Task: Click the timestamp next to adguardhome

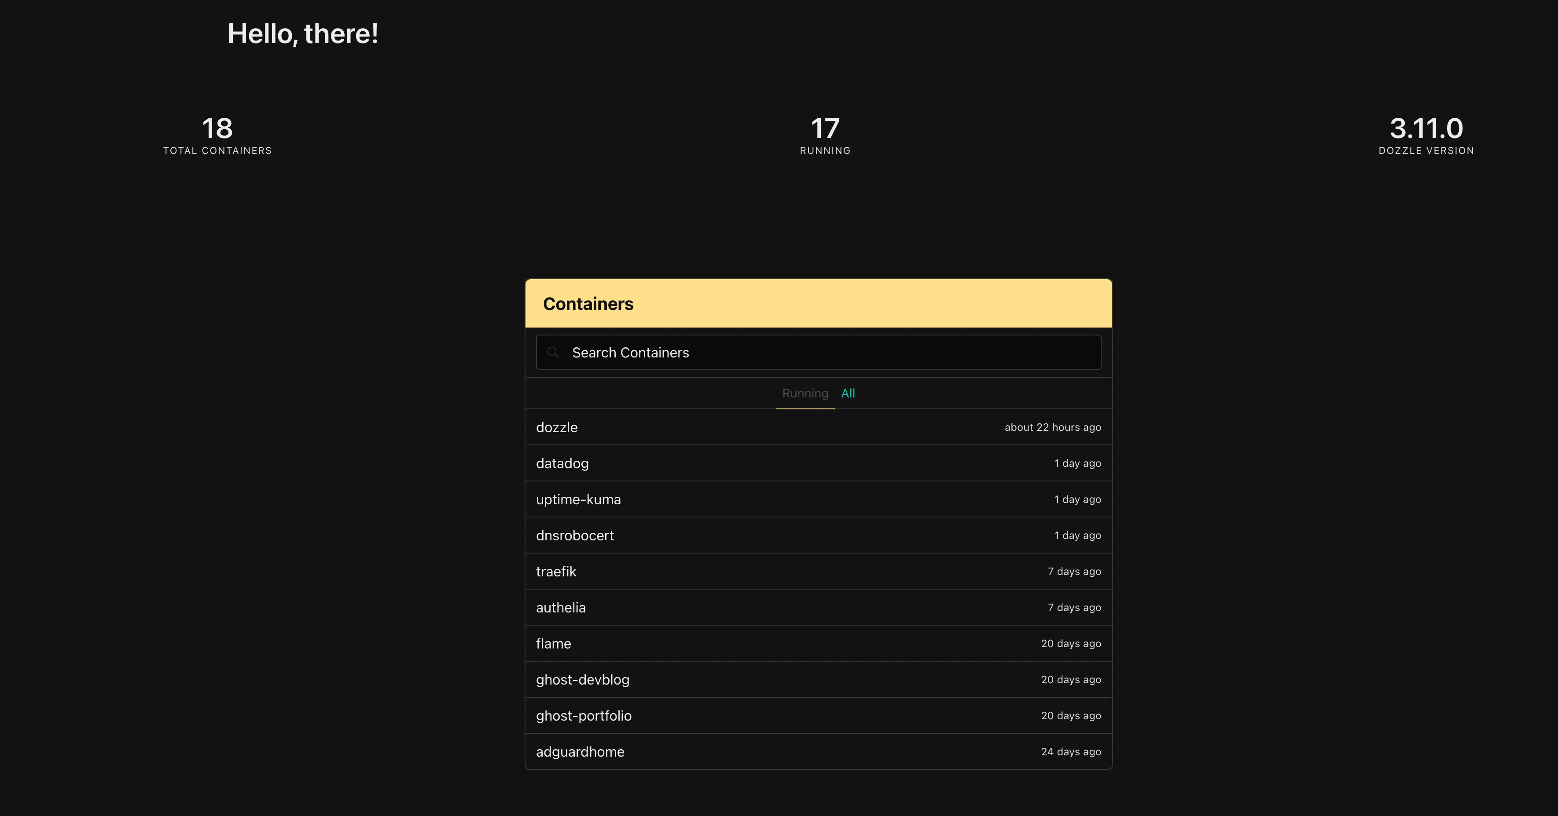Action: [x=1071, y=751]
